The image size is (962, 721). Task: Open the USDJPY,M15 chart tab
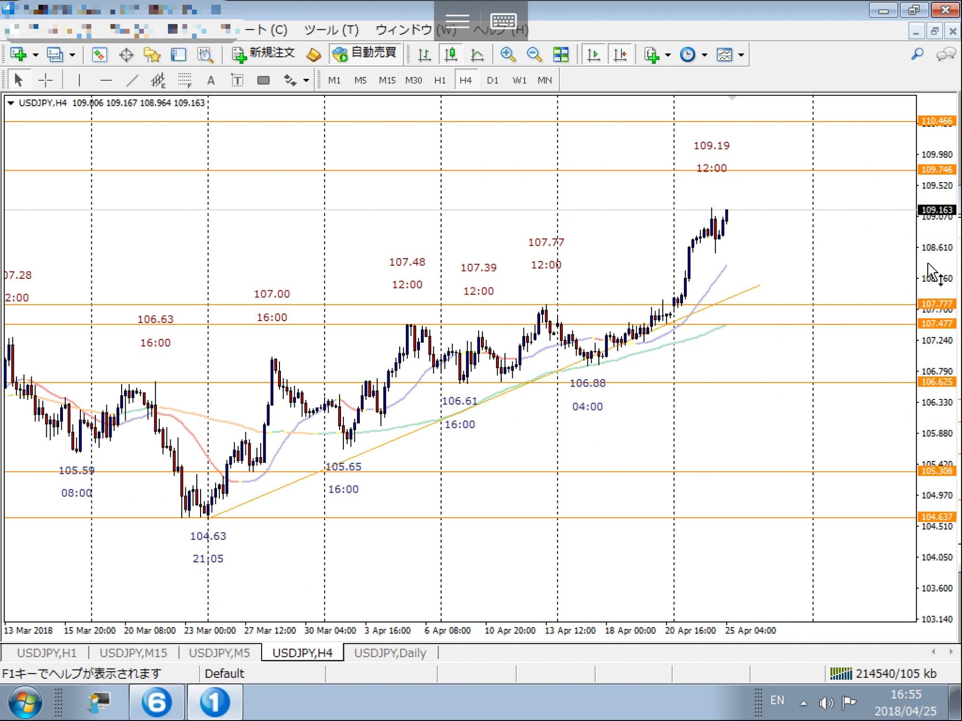point(133,653)
